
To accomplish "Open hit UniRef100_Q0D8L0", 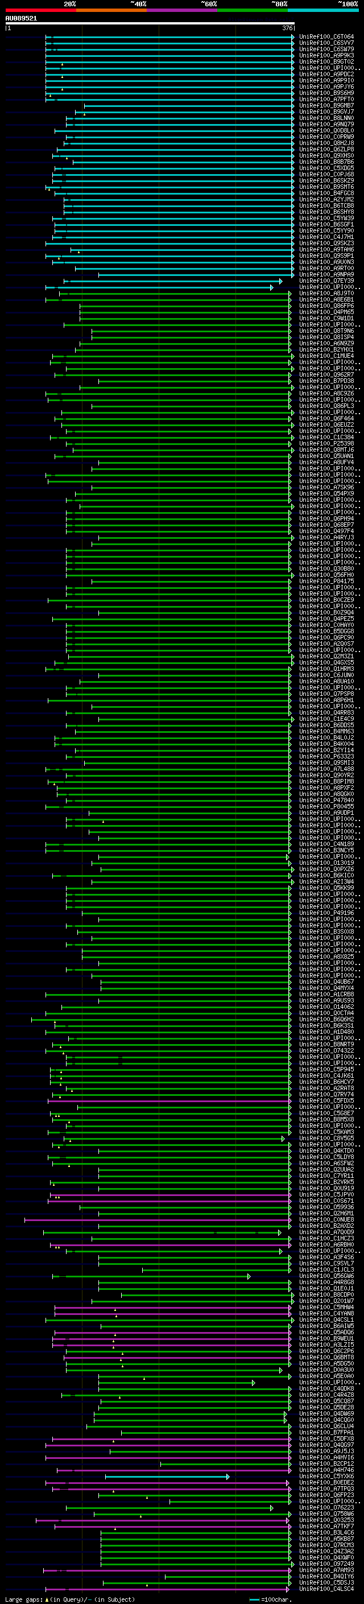I will pyautogui.click(x=326, y=131).
